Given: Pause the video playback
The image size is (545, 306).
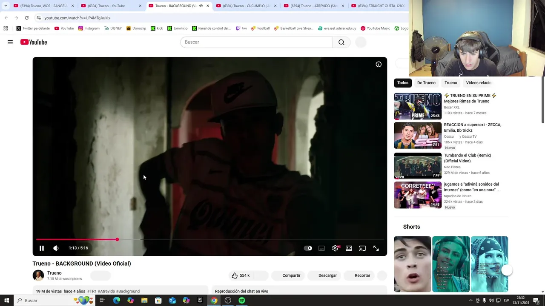Looking at the screenshot, I should (42, 248).
